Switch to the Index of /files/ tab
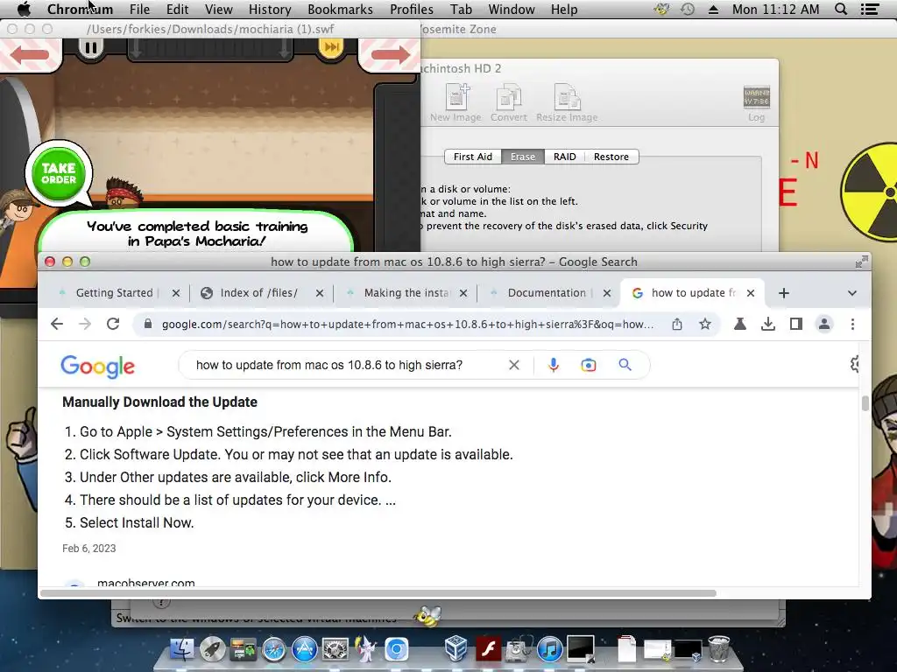The width and height of the screenshot is (897, 672). [258, 292]
